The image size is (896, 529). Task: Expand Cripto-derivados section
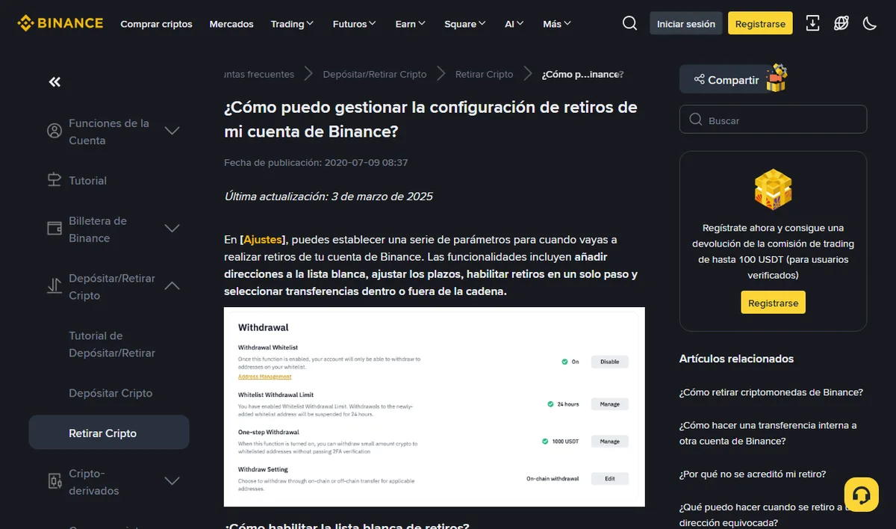coord(172,481)
